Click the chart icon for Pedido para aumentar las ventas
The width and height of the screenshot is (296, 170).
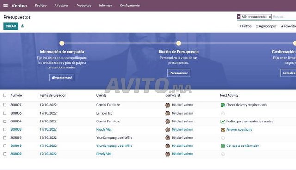(223, 121)
